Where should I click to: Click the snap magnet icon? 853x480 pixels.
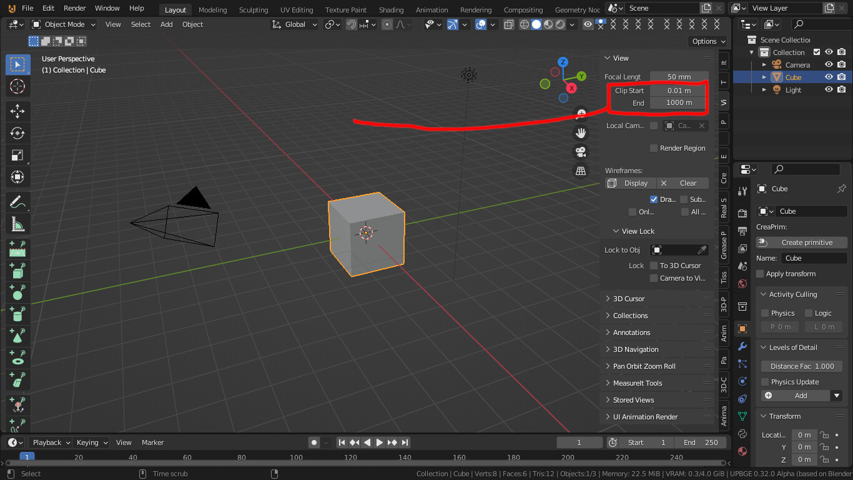point(352,24)
